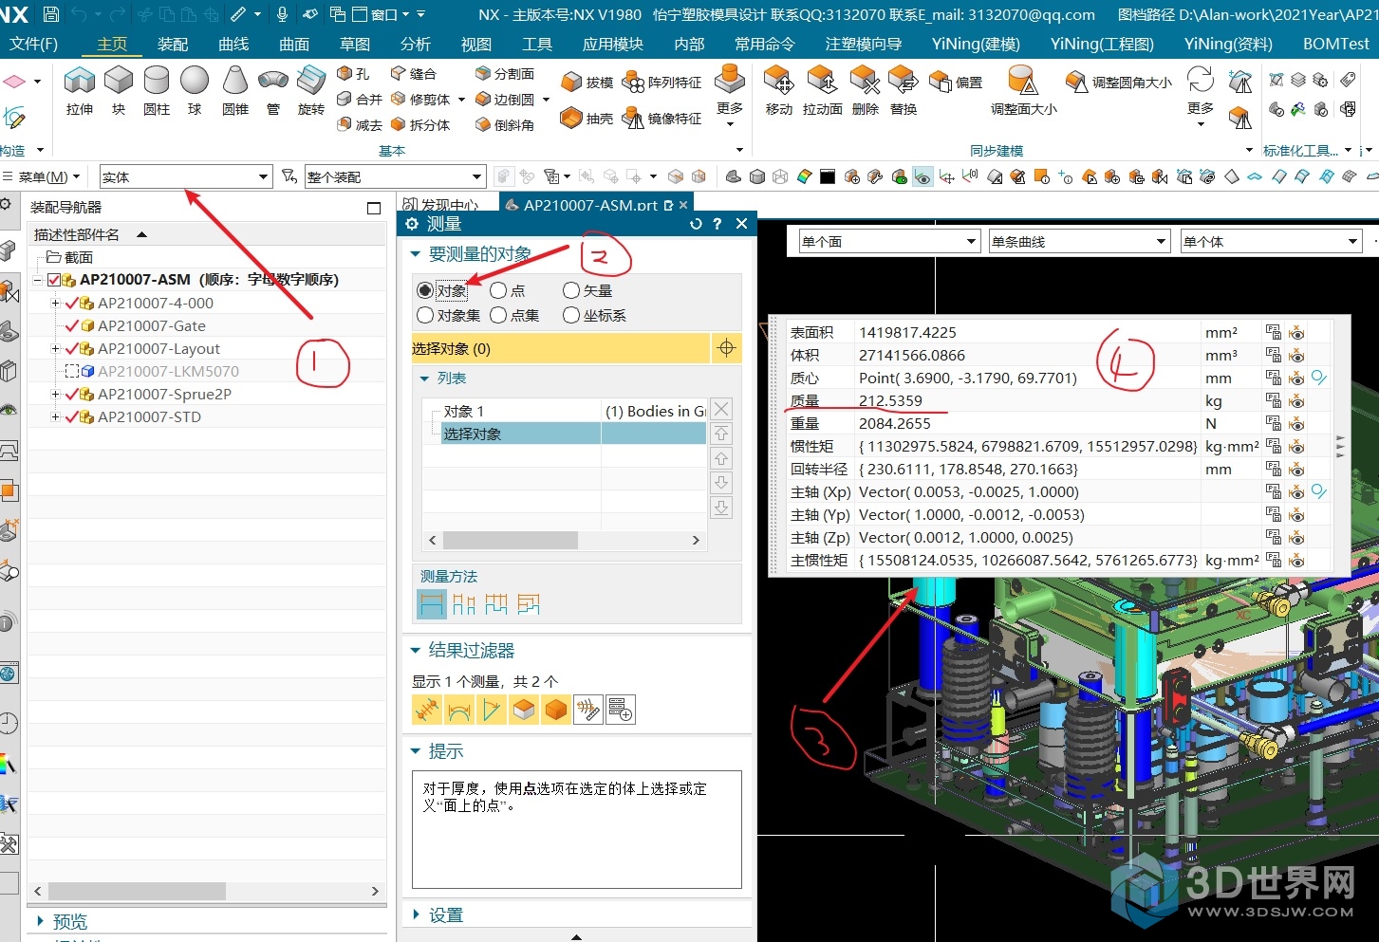1379x942 pixels.
Task: Click the point dialog target button
Action: click(726, 348)
